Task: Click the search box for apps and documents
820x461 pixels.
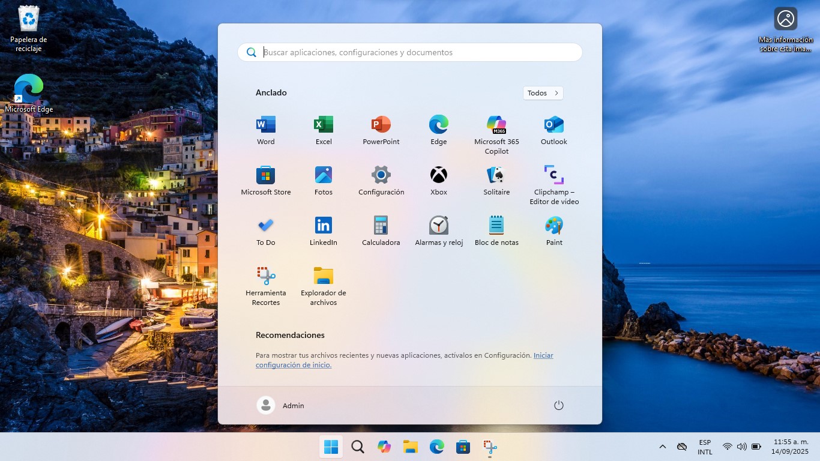Action: tap(409, 52)
